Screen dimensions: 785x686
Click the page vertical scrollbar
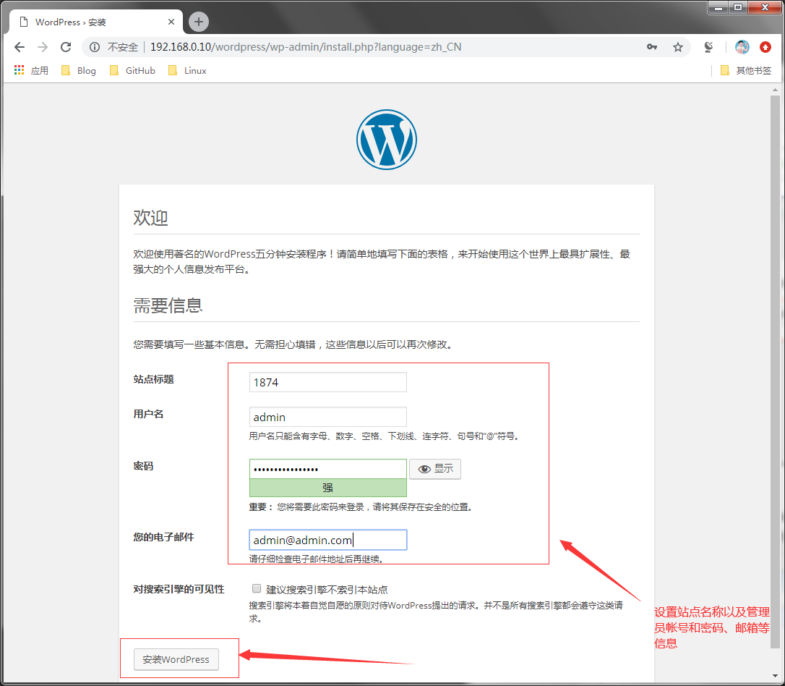coord(775,370)
